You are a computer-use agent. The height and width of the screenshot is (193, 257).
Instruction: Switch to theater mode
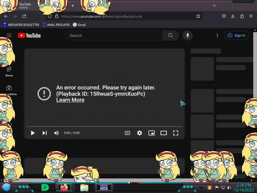164,133
